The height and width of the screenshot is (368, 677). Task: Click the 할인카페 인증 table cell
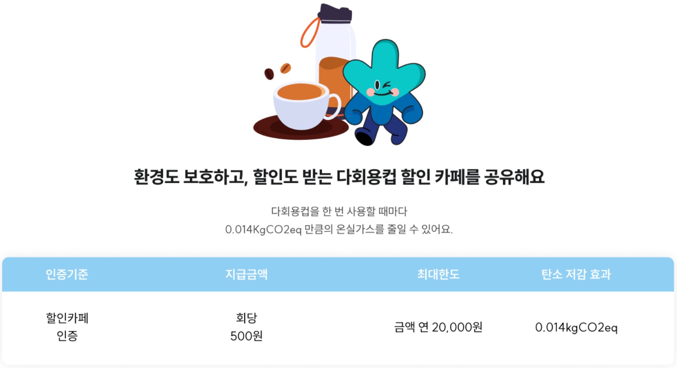[x=67, y=327]
